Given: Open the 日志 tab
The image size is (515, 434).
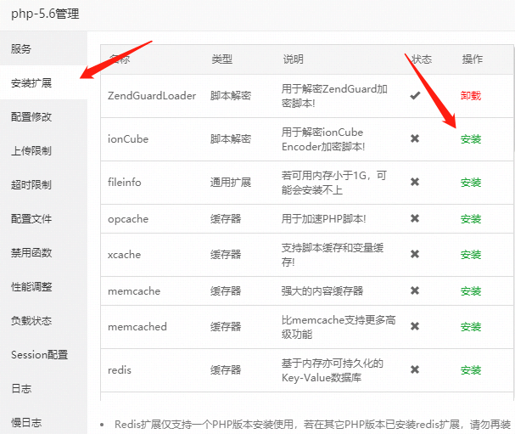Looking at the screenshot, I should tap(43, 389).
